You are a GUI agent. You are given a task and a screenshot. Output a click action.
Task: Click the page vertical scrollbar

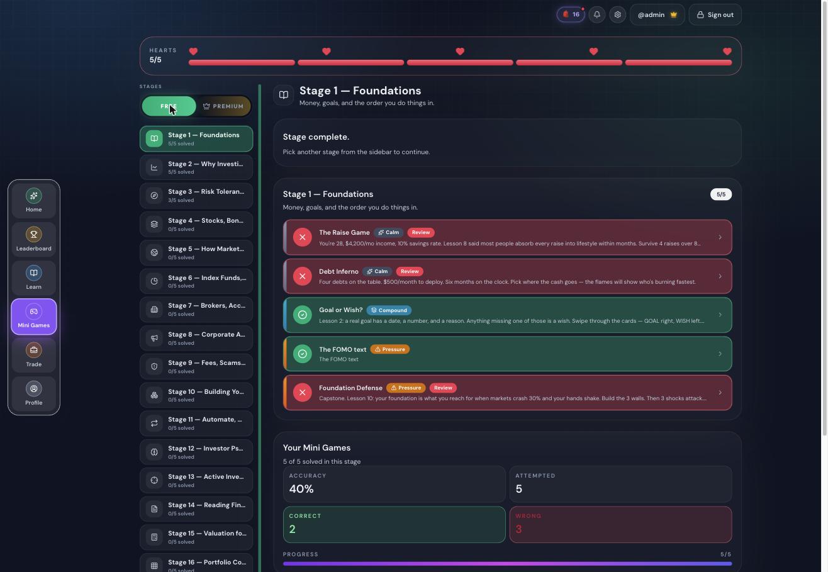pyautogui.click(x=825, y=218)
